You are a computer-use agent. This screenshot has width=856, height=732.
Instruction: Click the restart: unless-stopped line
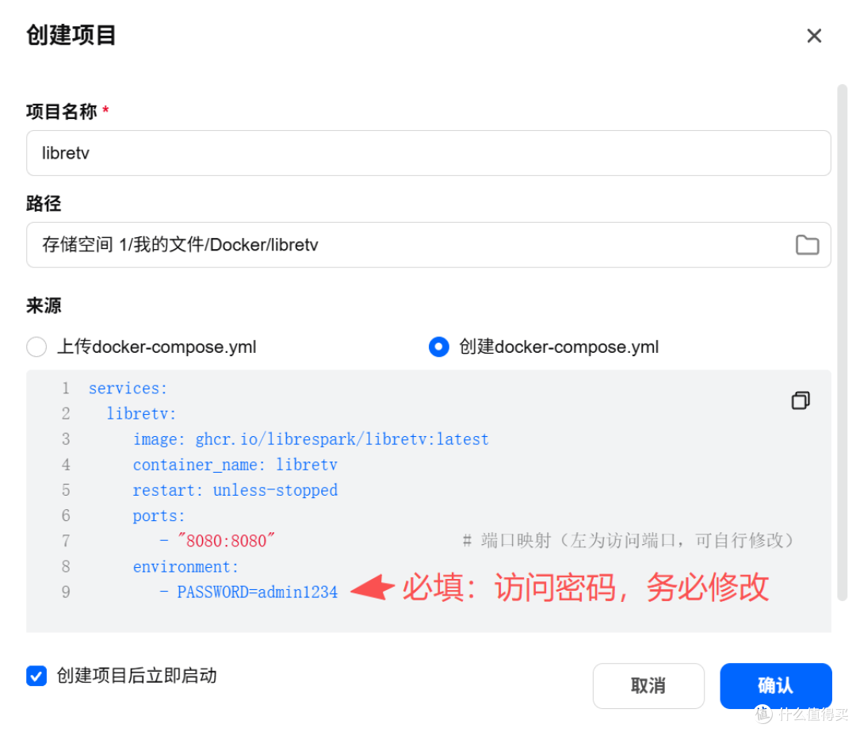(235, 491)
